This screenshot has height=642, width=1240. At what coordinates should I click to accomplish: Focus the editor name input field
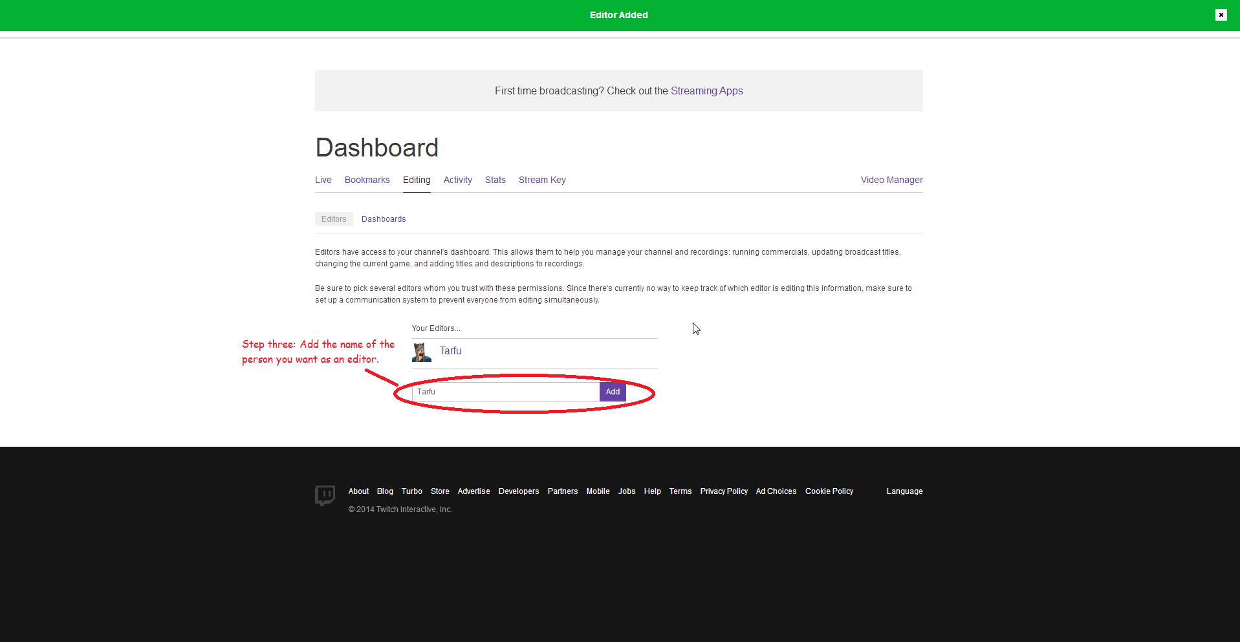click(506, 392)
